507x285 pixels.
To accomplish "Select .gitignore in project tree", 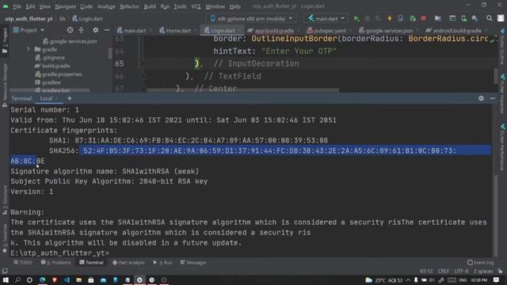I will [50, 58].
